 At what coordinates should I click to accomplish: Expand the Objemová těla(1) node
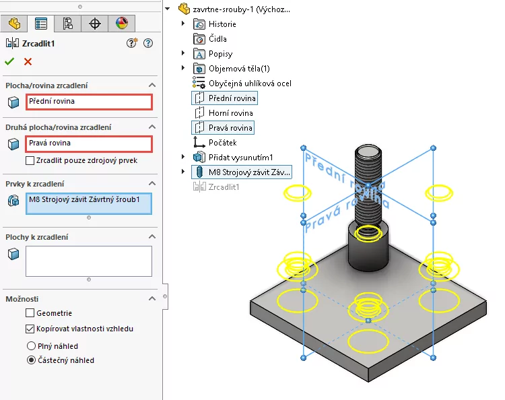tap(183, 67)
